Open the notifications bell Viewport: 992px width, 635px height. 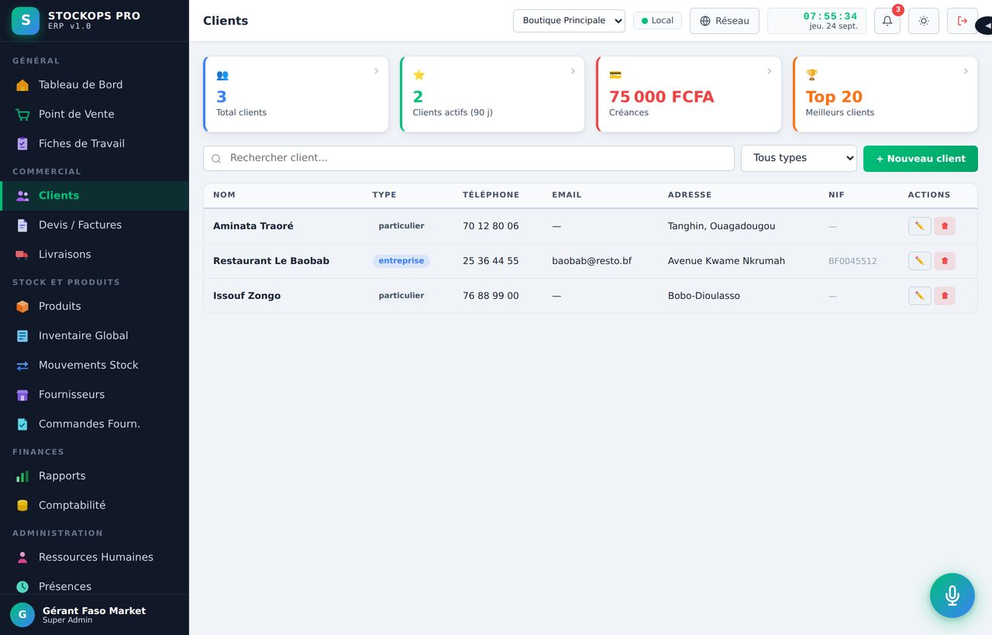tap(887, 21)
